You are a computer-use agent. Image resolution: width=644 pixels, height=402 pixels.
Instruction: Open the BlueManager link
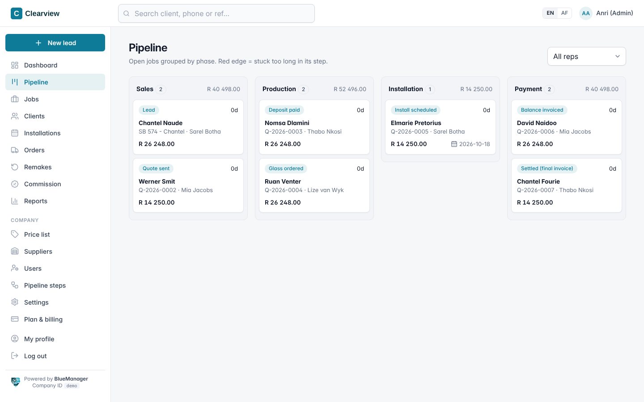pyautogui.click(x=71, y=379)
